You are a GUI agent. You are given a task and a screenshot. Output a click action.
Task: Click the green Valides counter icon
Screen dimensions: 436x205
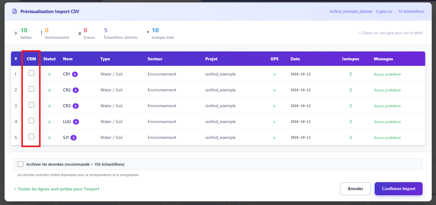pos(16,33)
